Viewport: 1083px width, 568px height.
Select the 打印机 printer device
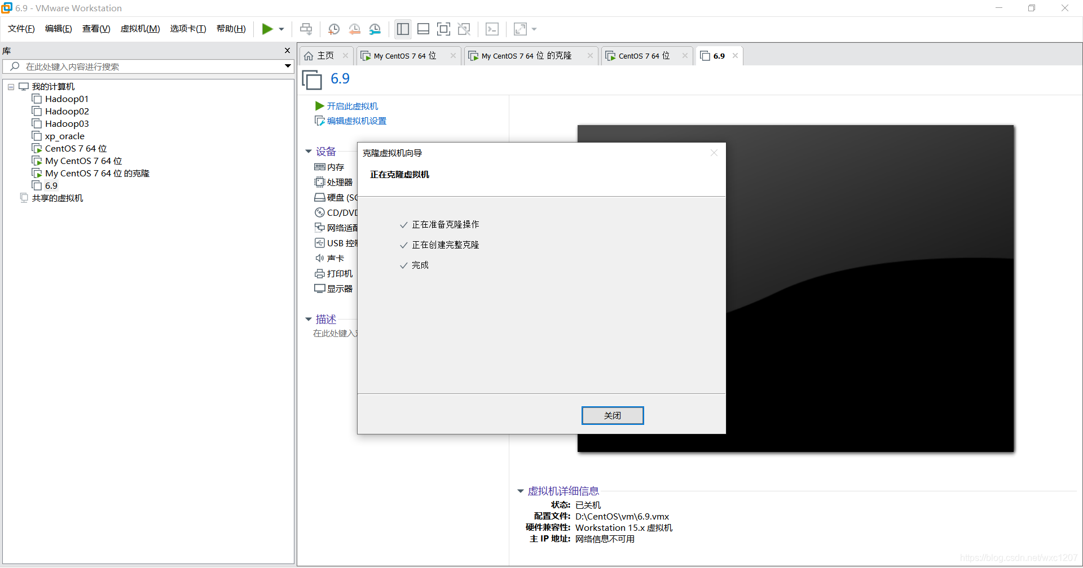(333, 274)
